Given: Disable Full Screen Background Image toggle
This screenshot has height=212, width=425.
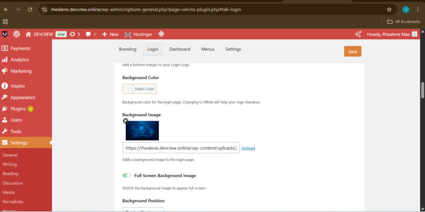Looking at the screenshot, I should coord(127,176).
